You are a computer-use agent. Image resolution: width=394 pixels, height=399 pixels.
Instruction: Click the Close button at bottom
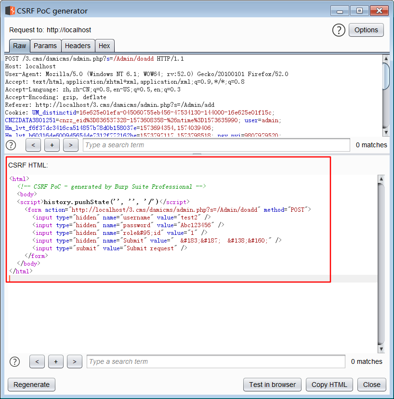[371, 385]
